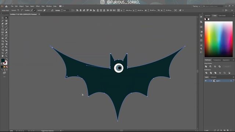Image resolution: width=235 pixels, height=132 pixels.
Task: Reset to default fill and stroke
Action: coord(1,64)
